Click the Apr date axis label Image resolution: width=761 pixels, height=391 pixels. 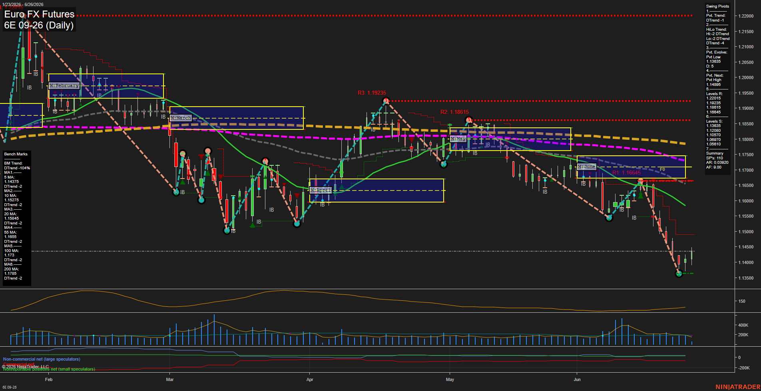click(310, 379)
